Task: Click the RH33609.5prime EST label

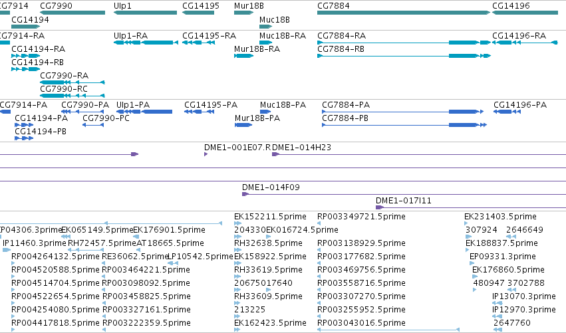Action: click(268, 297)
